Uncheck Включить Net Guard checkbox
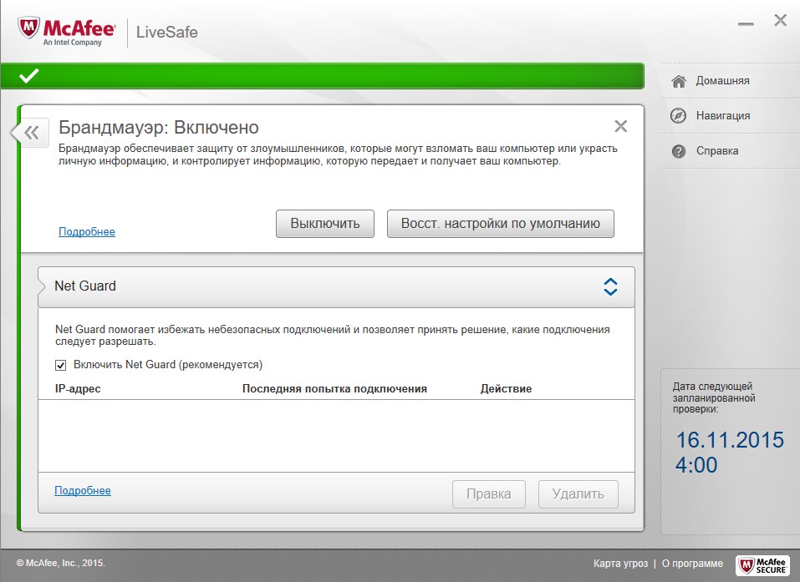800x582 pixels. (x=61, y=365)
